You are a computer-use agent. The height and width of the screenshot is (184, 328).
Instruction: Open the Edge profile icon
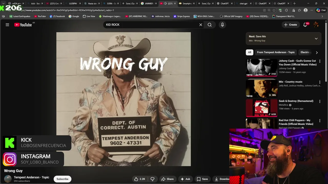(x=305, y=10)
